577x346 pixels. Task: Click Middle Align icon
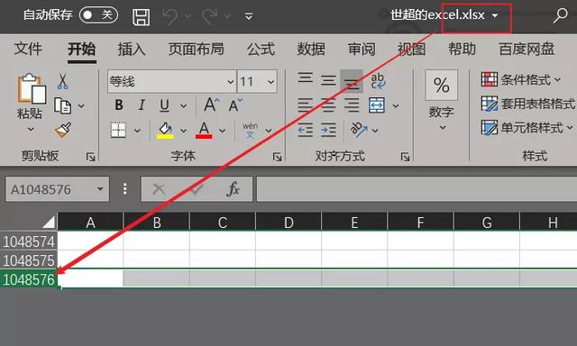point(328,80)
